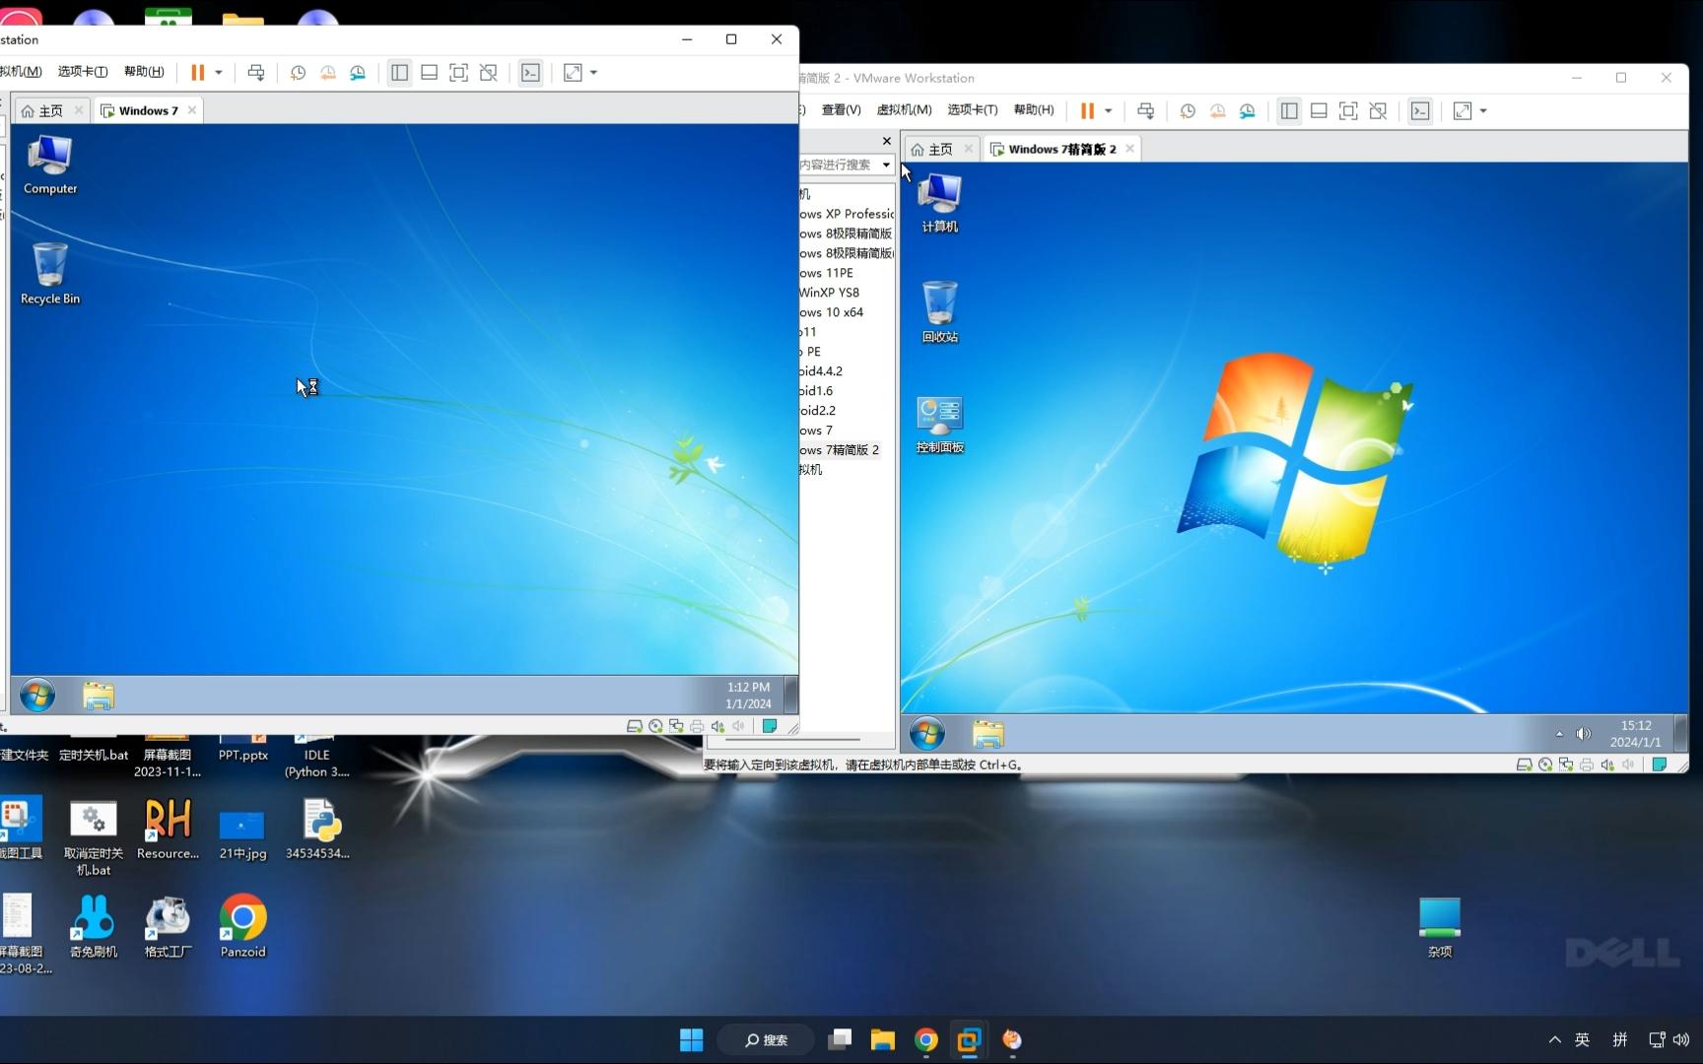Screen dimensions: 1703x1064
Task: Pause the VM in left VMware window
Action: (x=197, y=72)
